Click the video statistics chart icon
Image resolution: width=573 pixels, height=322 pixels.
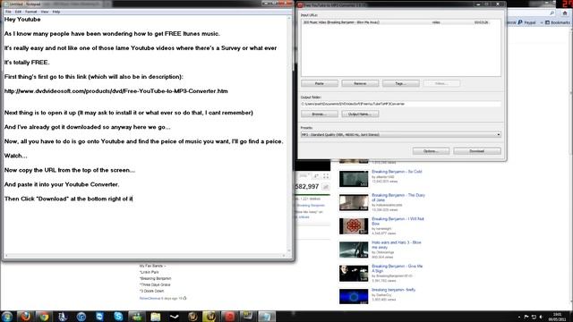click(x=325, y=187)
